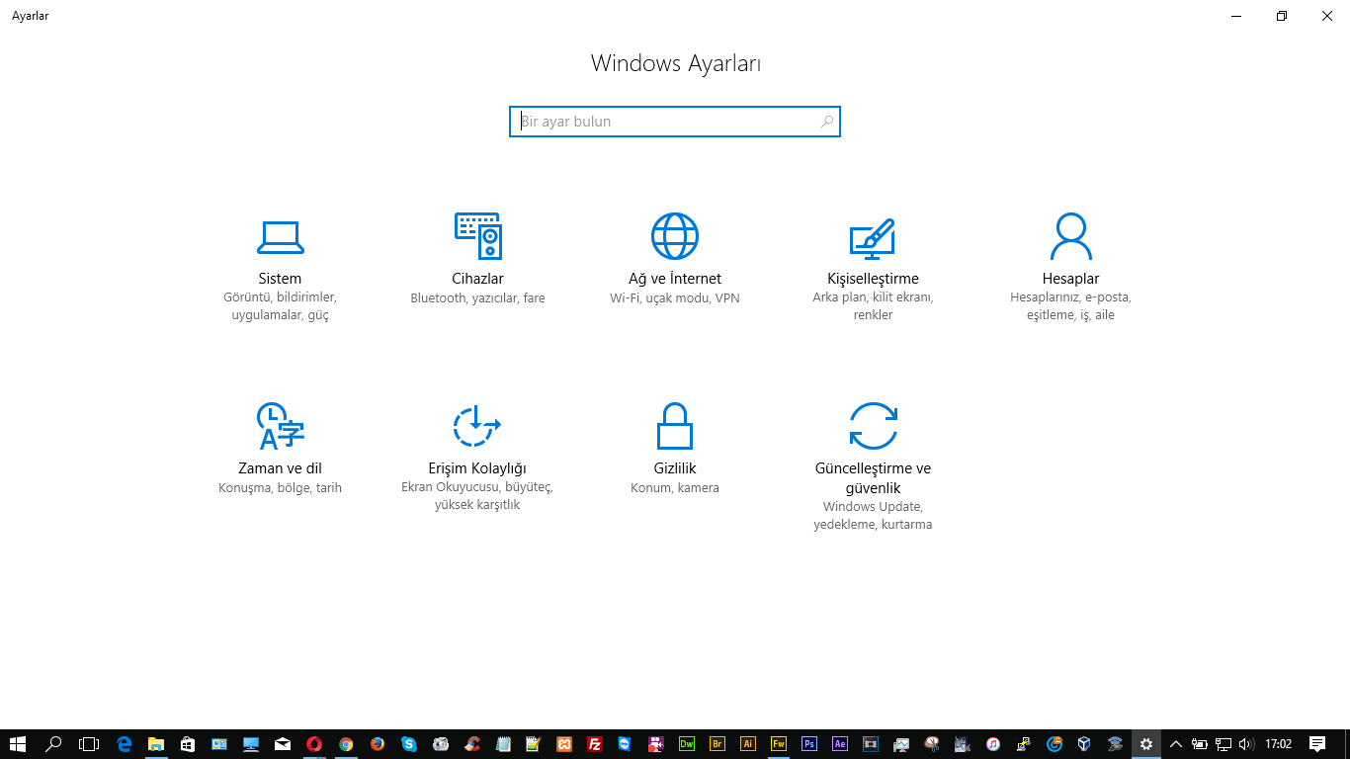Launch Adobe After Effects from taskbar
This screenshot has width=1350, height=759.
(840, 744)
